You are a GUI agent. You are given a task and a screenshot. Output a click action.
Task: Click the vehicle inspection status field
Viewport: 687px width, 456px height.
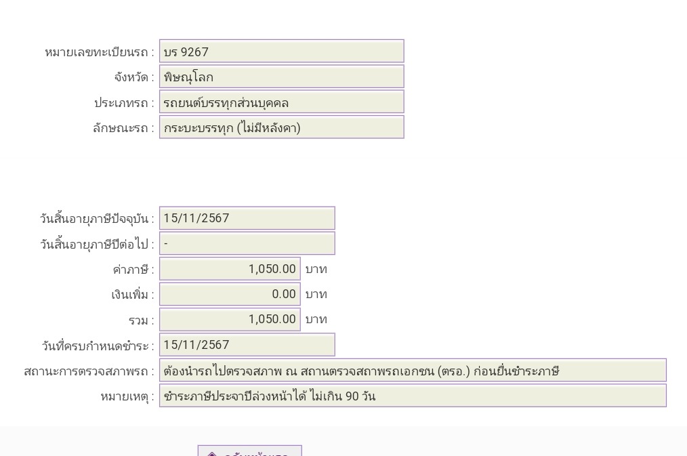click(x=413, y=370)
